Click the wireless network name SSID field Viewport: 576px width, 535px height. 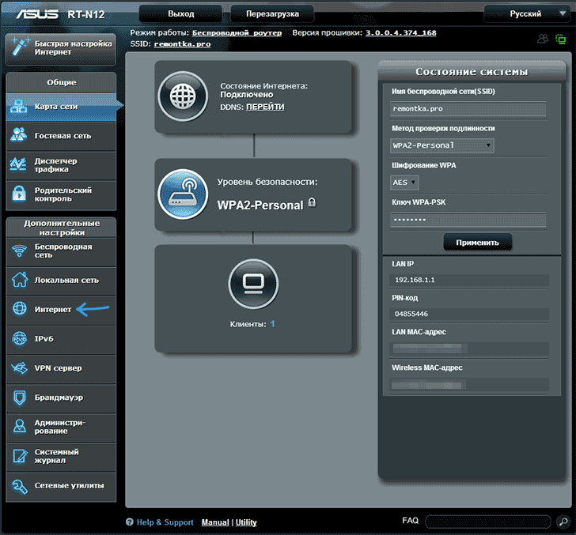point(468,110)
